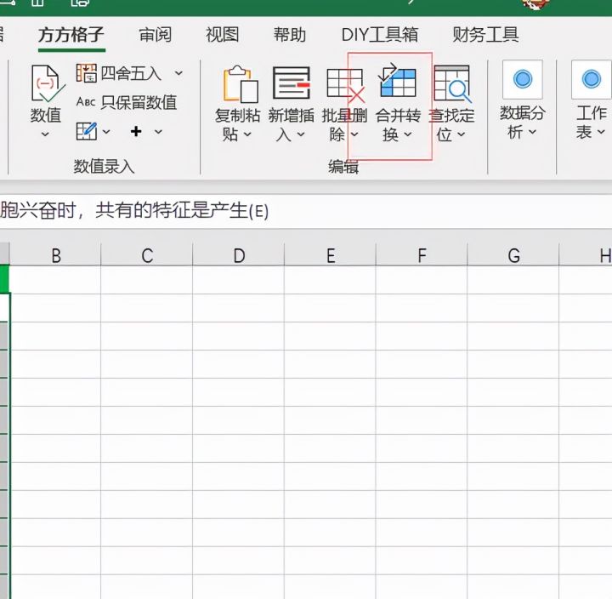Click 只保留数值 button

127,102
